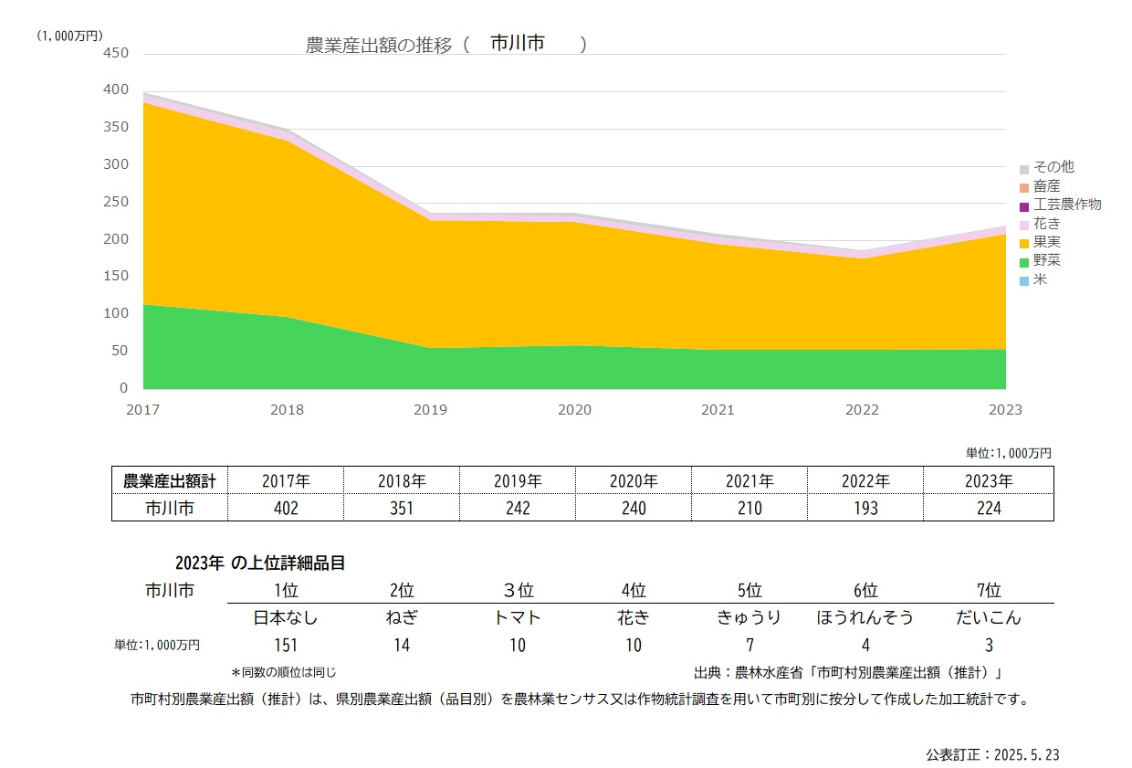Click the 工芸農作物 legend icon
Screen dimensions: 1132x768
pos(1026,205)
